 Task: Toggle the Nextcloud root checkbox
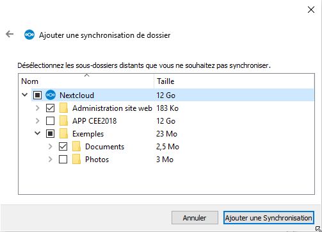(37, 95)
